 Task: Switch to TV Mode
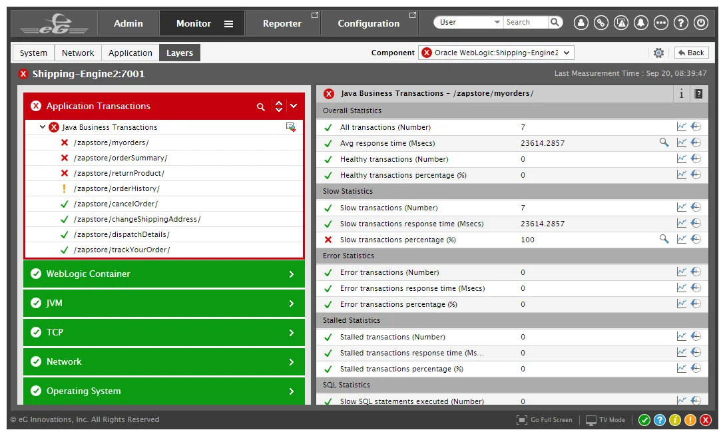[x=605, y=420]
